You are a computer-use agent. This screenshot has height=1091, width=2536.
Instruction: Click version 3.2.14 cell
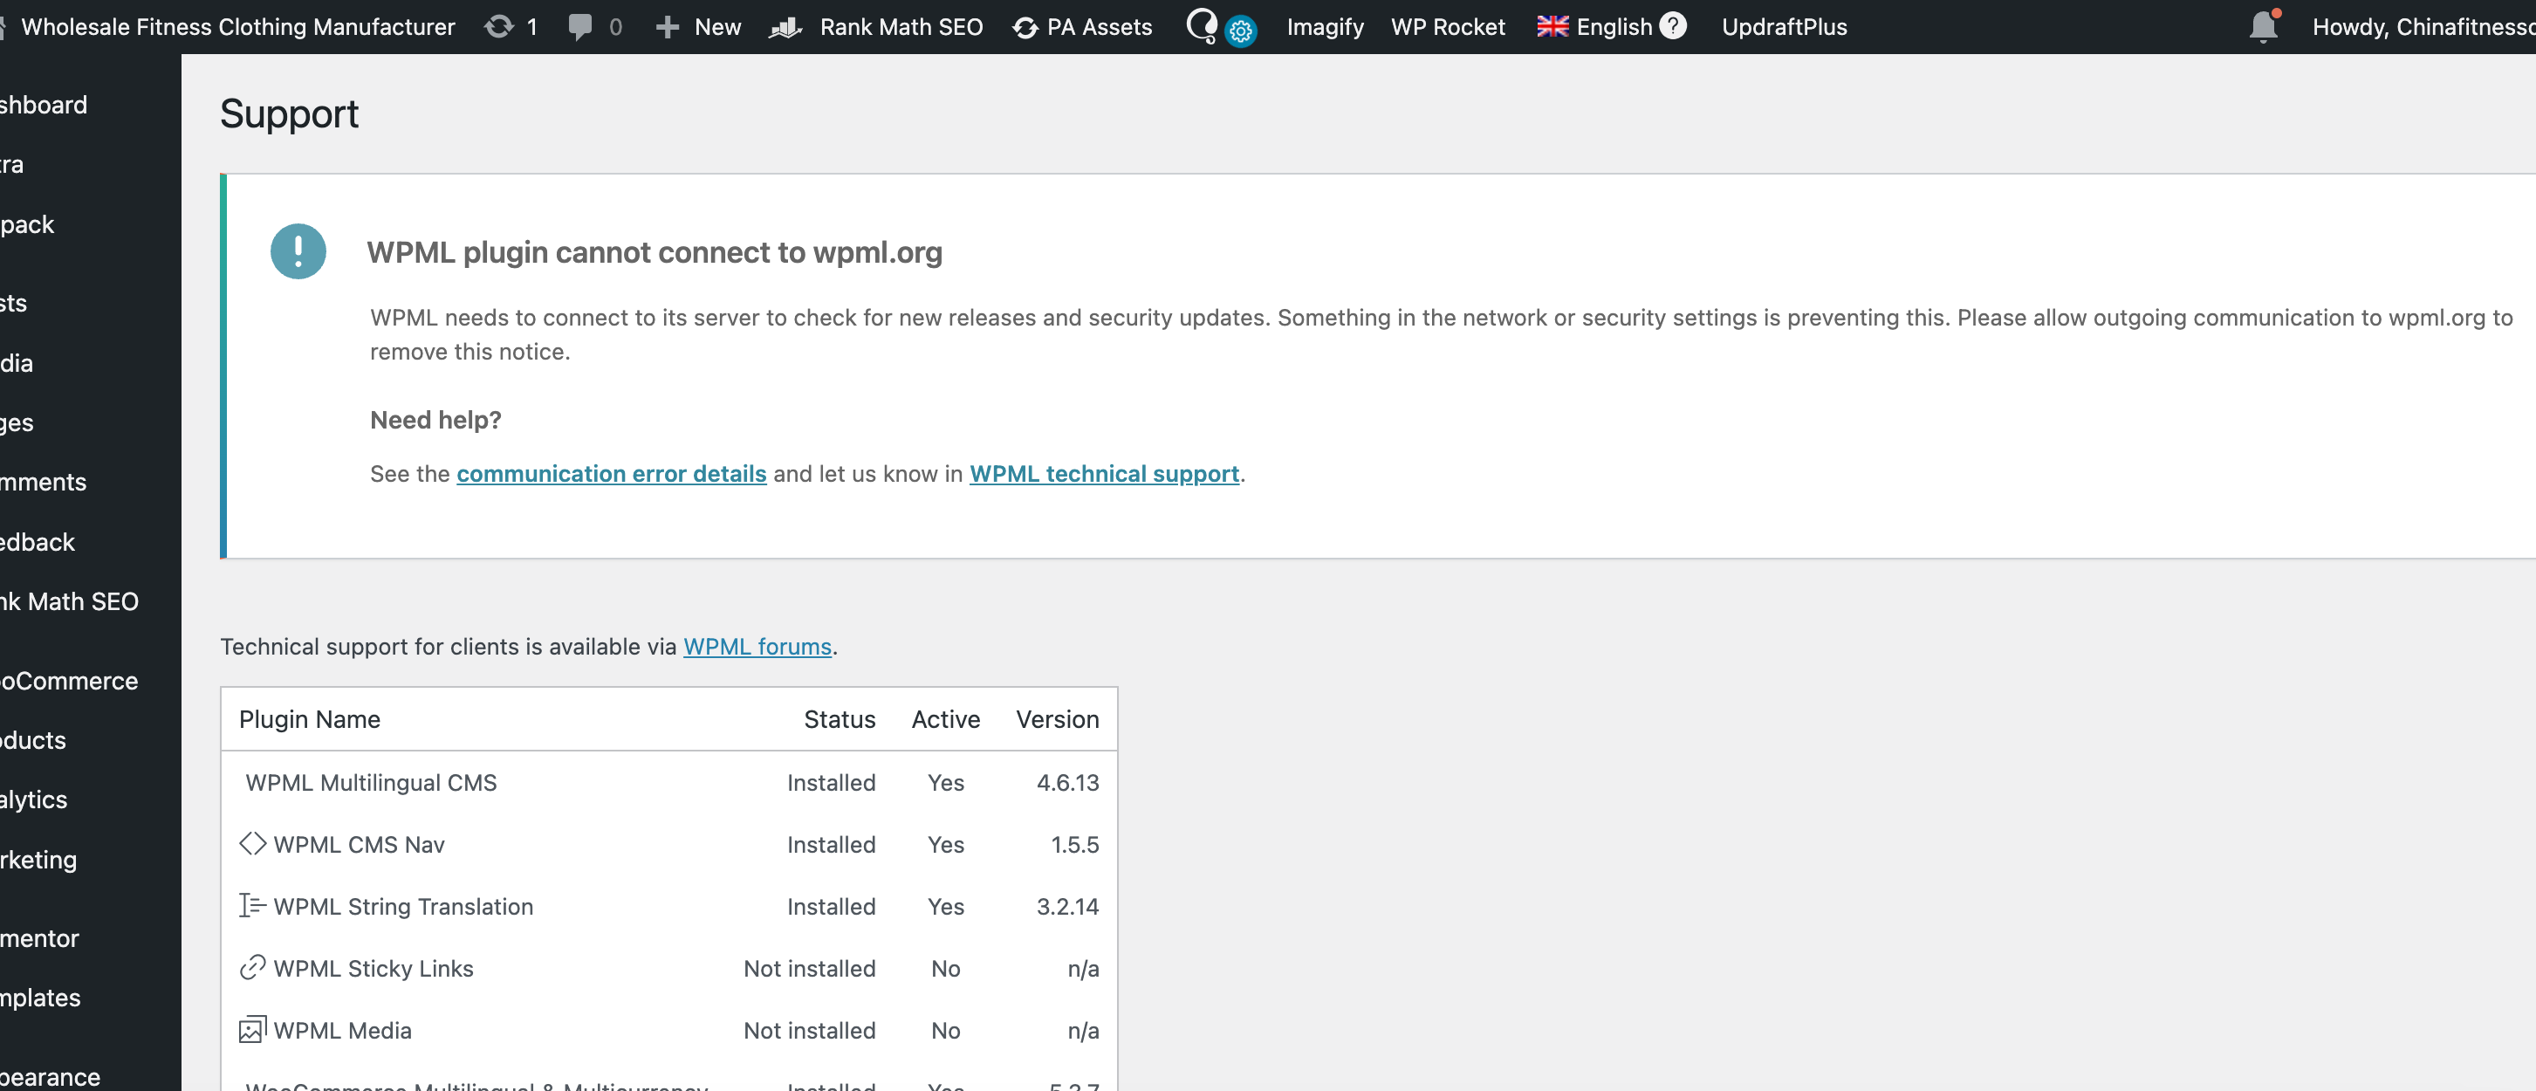(1067, 906)
